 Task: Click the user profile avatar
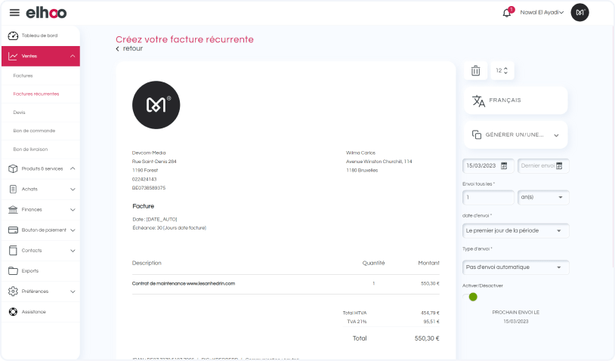[x=579, y=12]
